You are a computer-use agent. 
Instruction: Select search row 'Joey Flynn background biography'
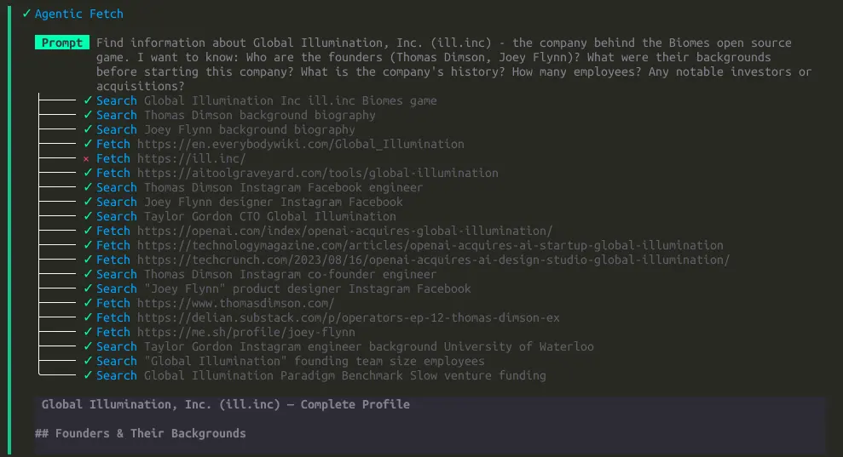226,129
